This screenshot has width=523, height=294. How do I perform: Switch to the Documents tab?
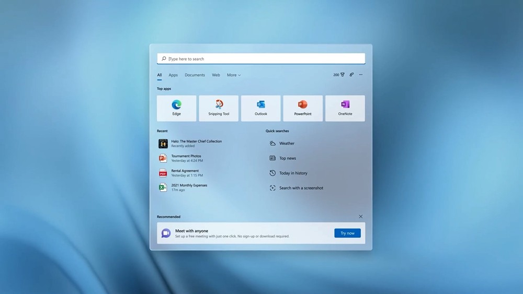pos(195,75)
